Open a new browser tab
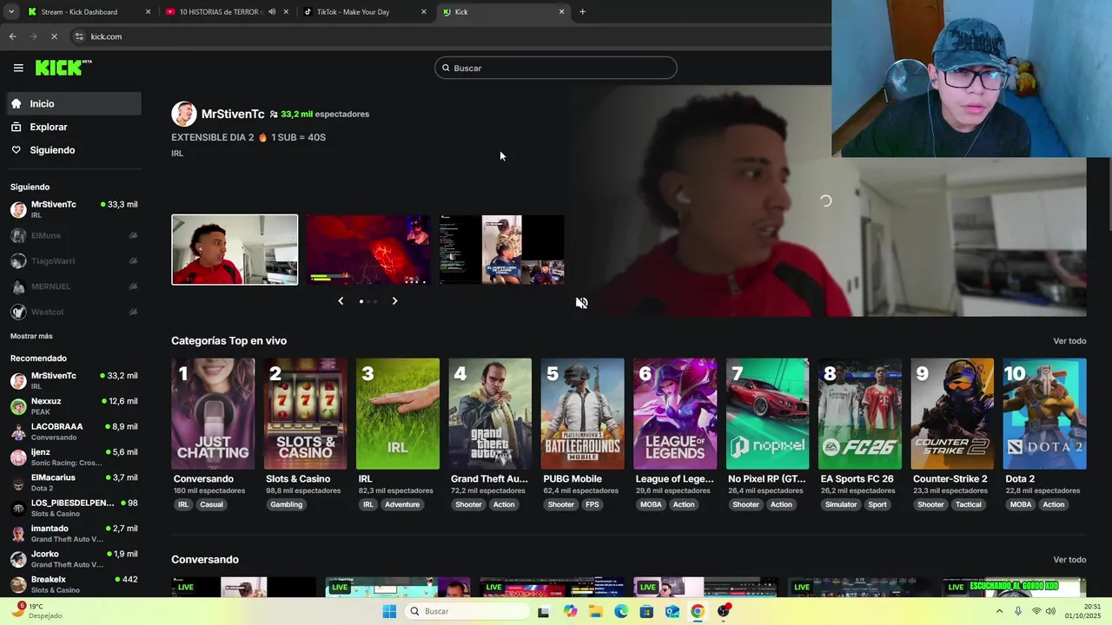Screen dimensions: 1112x625 (x=582, y=12)
